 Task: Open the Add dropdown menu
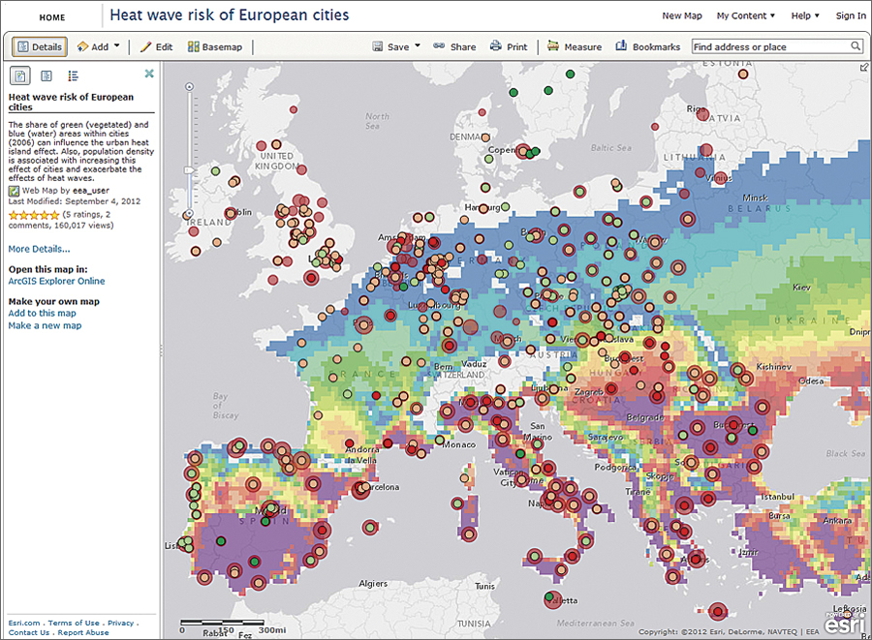[99, 47]
